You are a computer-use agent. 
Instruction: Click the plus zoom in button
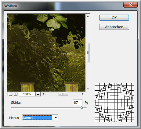point(16,94)
